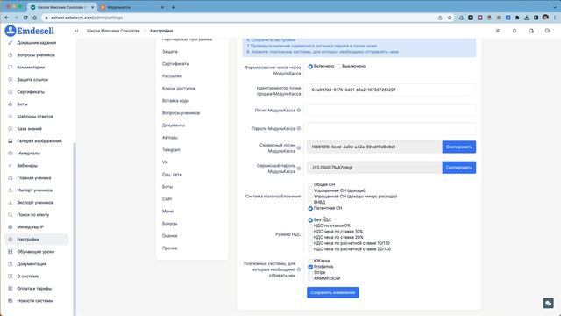Check the ЮKassa payment system
This screenshot has height=316, width=561.
coord(310,261)
